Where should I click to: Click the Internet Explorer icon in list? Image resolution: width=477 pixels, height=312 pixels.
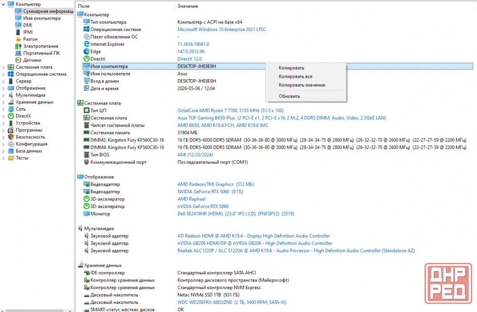click(x=86, y=44)
